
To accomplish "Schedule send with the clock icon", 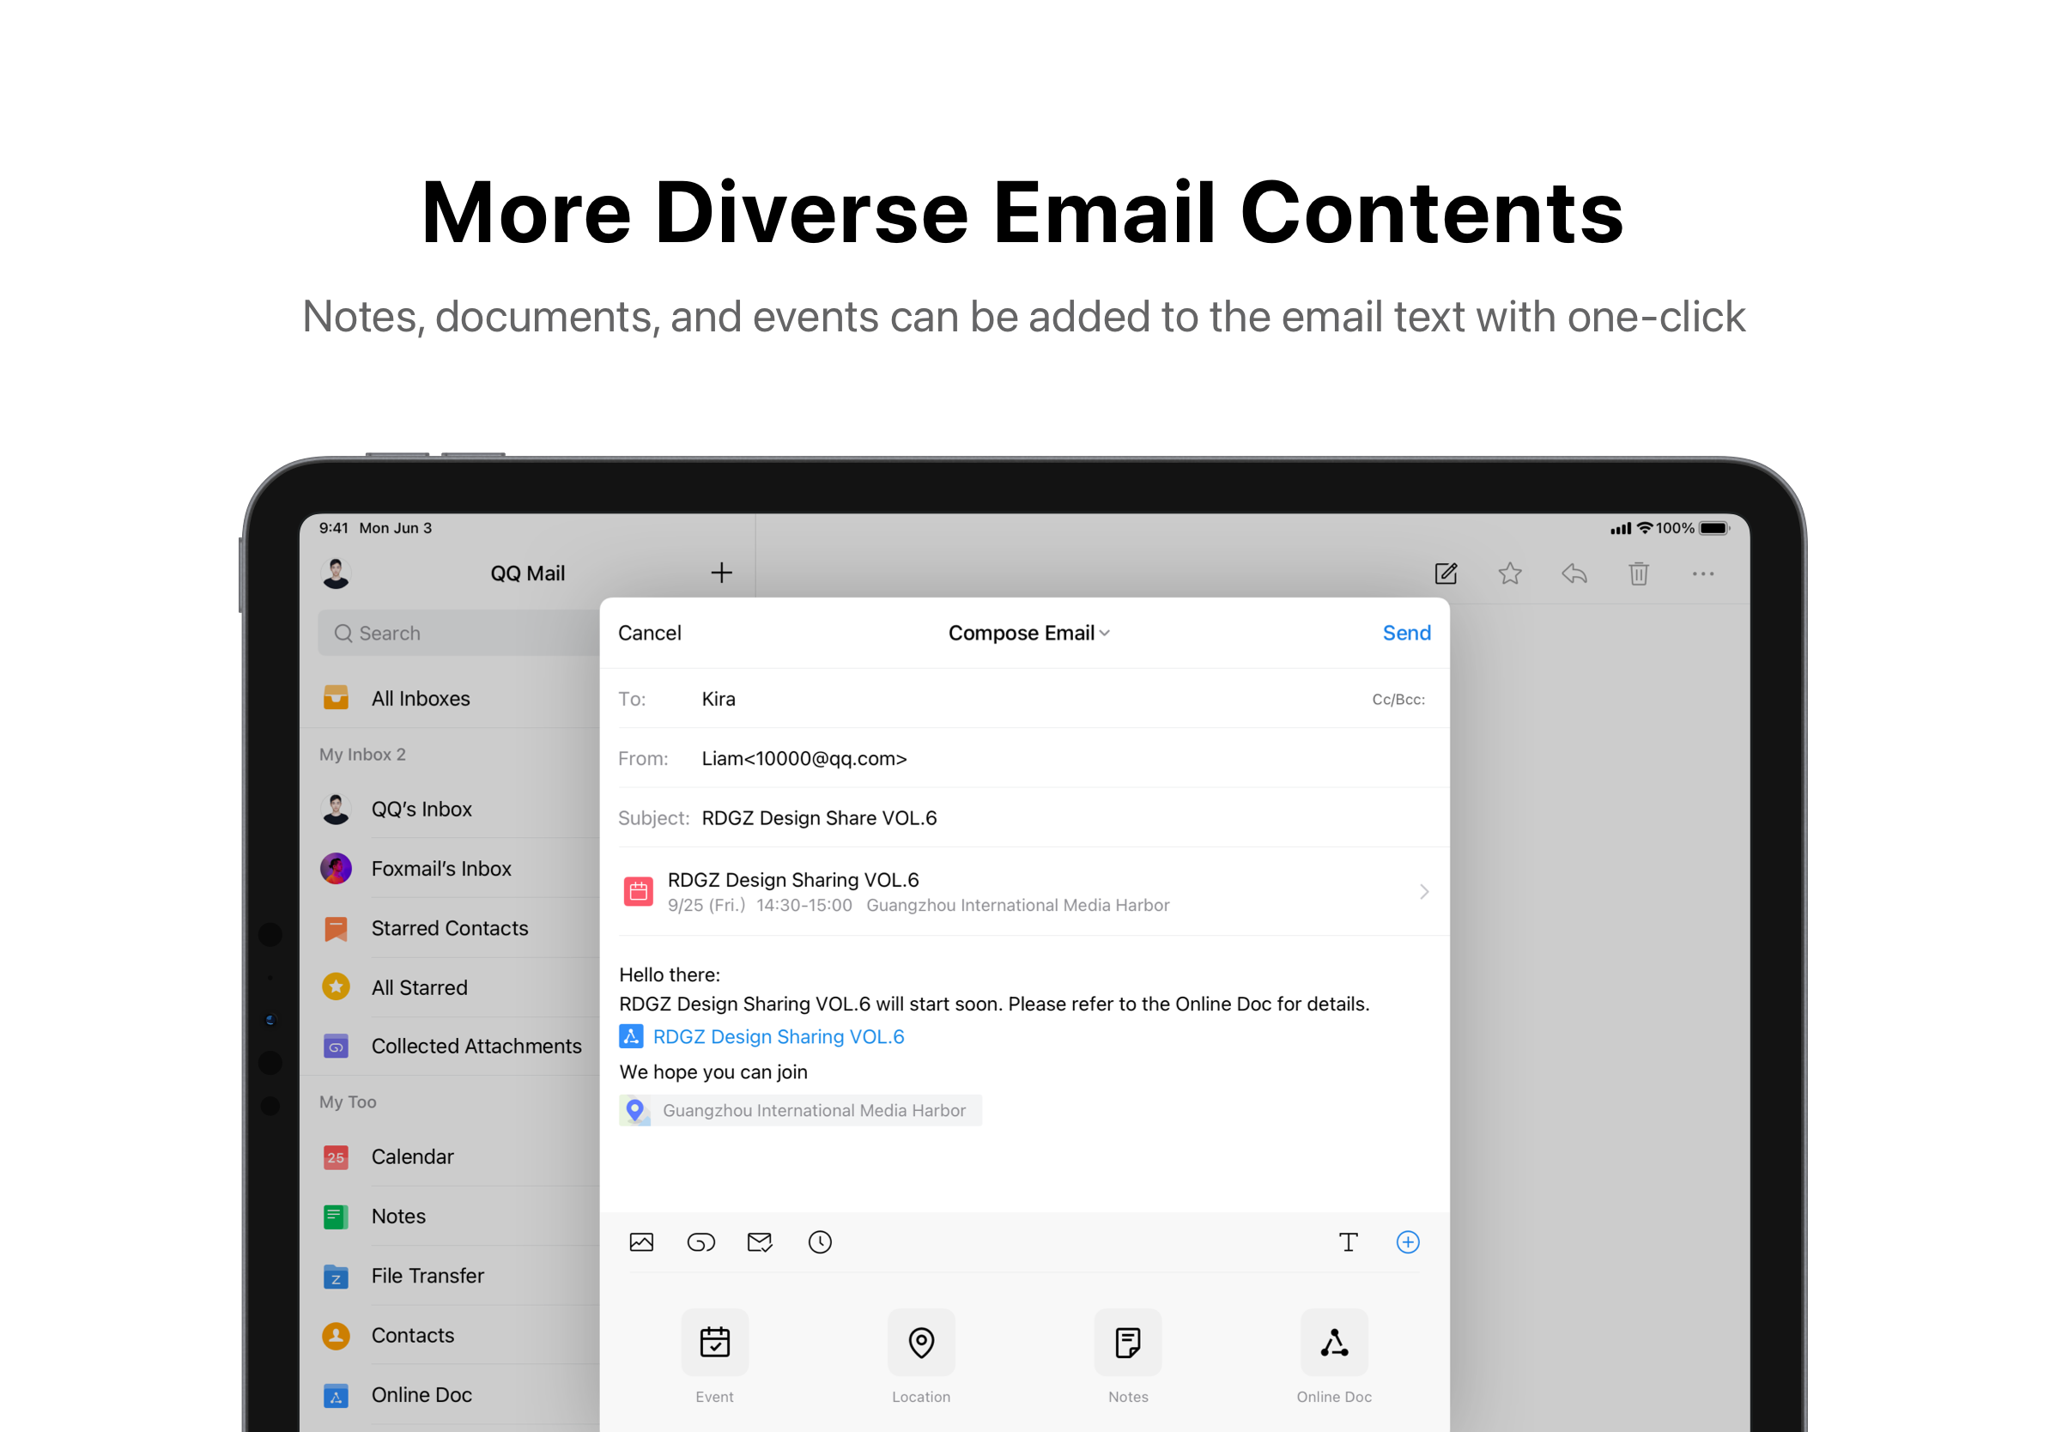I will pos(820,1242).
